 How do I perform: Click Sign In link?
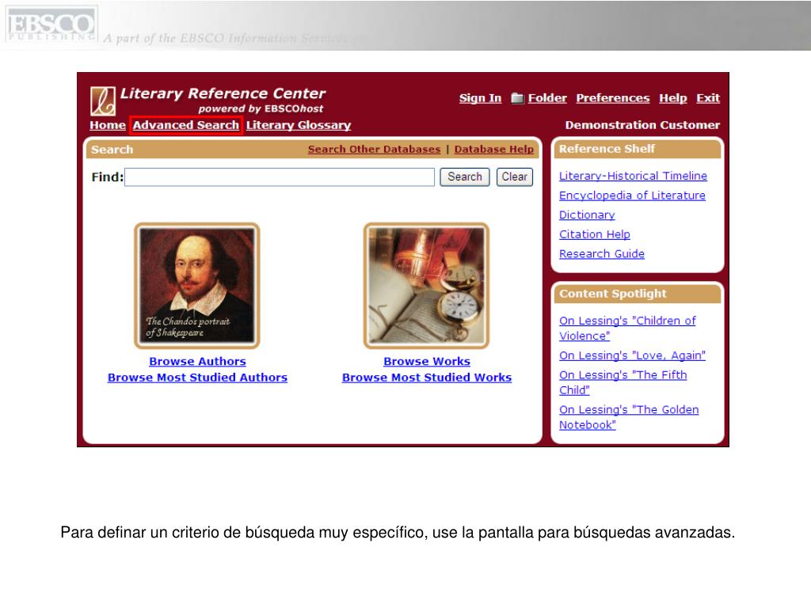(480, 97)
